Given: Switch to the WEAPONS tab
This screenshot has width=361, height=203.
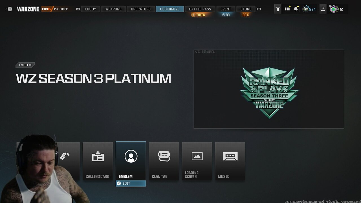Looking at the screenshot, I should click(113, 9).
